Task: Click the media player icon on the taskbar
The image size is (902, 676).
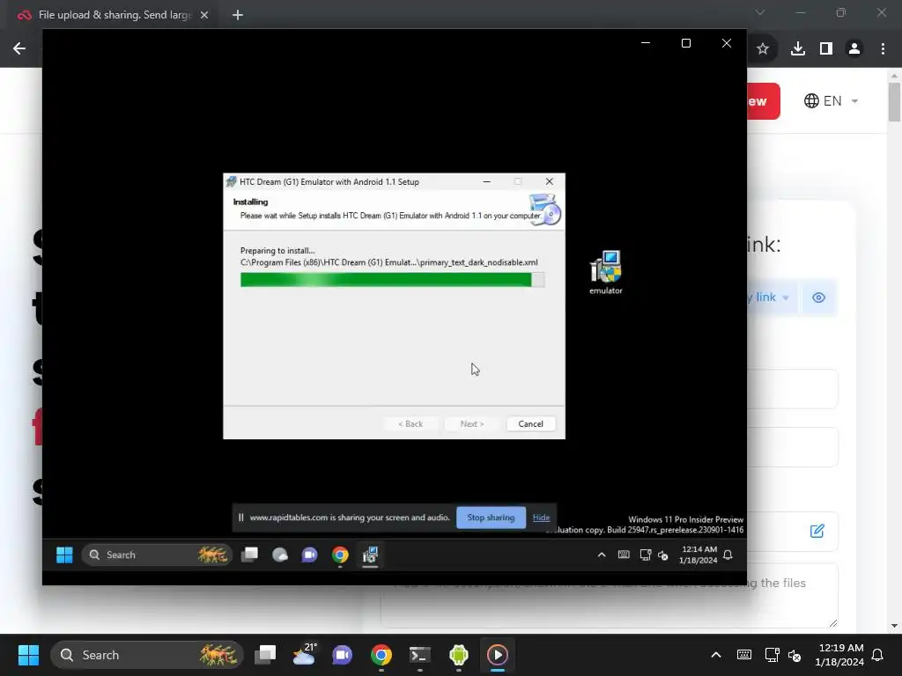Action: tap(497, 655)
